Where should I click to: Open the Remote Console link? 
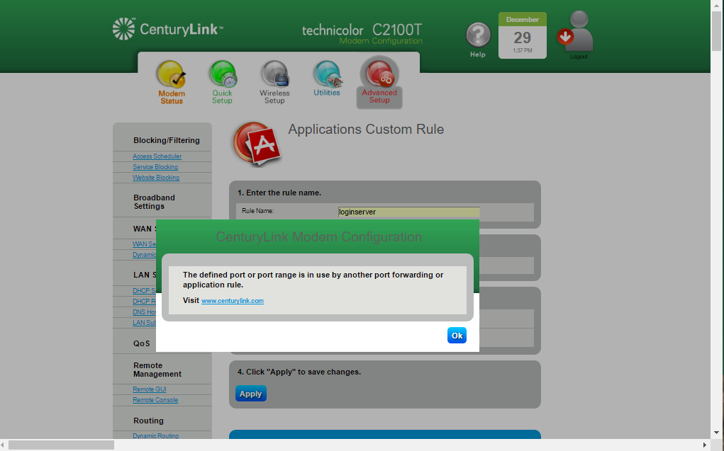coord(155,400)
